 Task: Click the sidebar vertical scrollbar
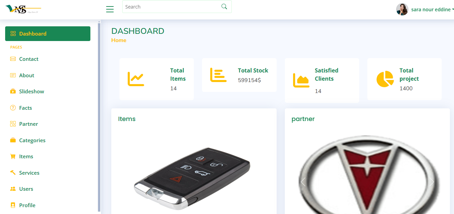click(x=99, y=116)
